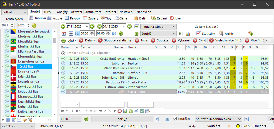Toggle the Týmy tab red X
Image resolution: width=274 pixels, height=129 pixels.
click(x=137, y=41)
